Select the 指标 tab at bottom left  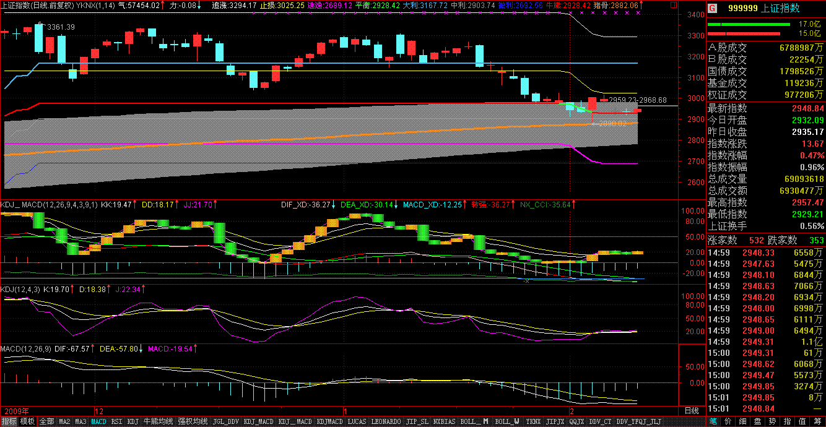(9, 421)
